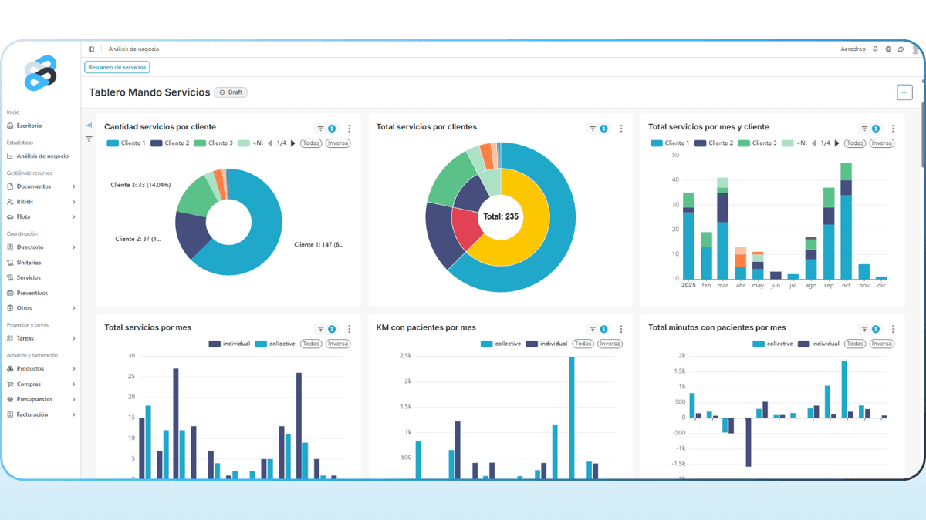The height and width of the screenshot is (520, 926).
Task: Click the oct stacked bar in monthly client chart
Action: click(847, 221)
